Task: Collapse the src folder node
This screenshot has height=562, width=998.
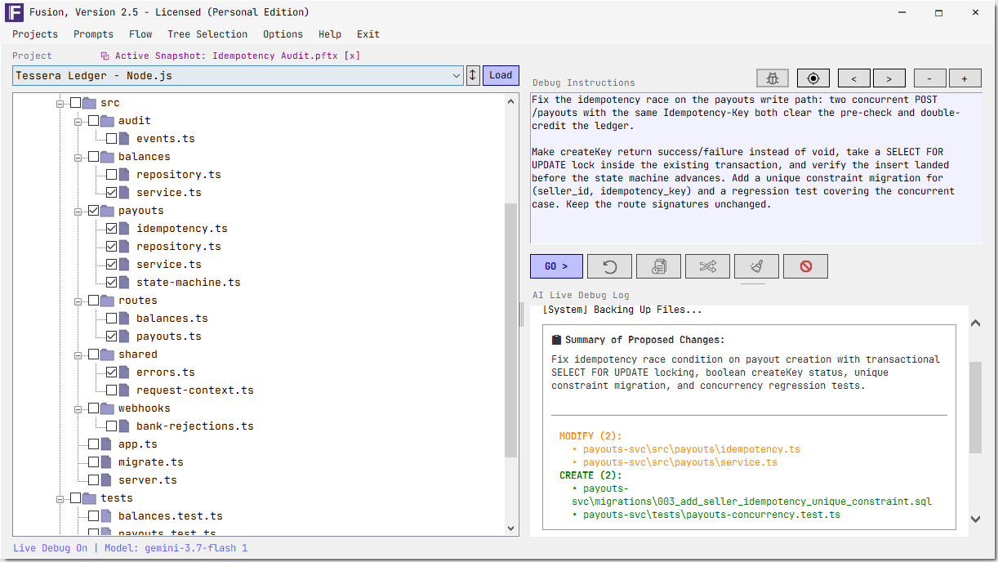Action: point(60,104)
